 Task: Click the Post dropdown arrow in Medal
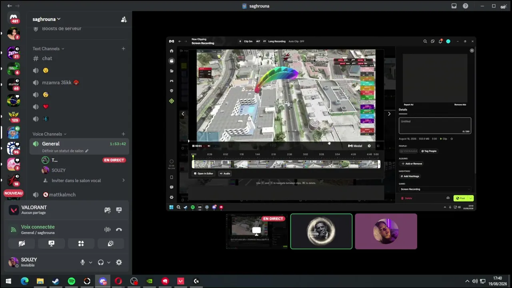pyautogui.click(x=471, y=198)
